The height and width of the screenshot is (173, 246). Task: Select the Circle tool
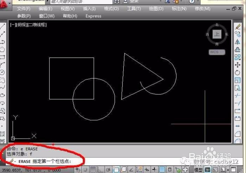point(3,72)
